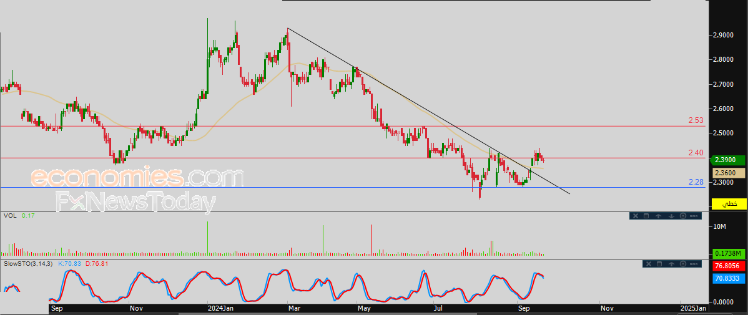The image size is (748, 315).
Task: Move the VOL panel down
Action: pos(671,216)
